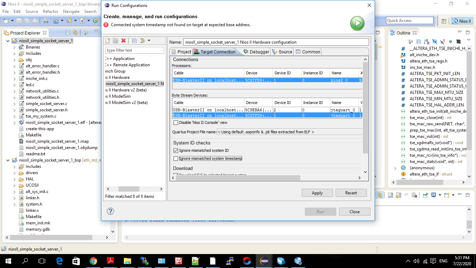Duplicate the selected launch configuration
Viewport: 476px width, 268px height.
pyautogui.click(x=115, y=40)
